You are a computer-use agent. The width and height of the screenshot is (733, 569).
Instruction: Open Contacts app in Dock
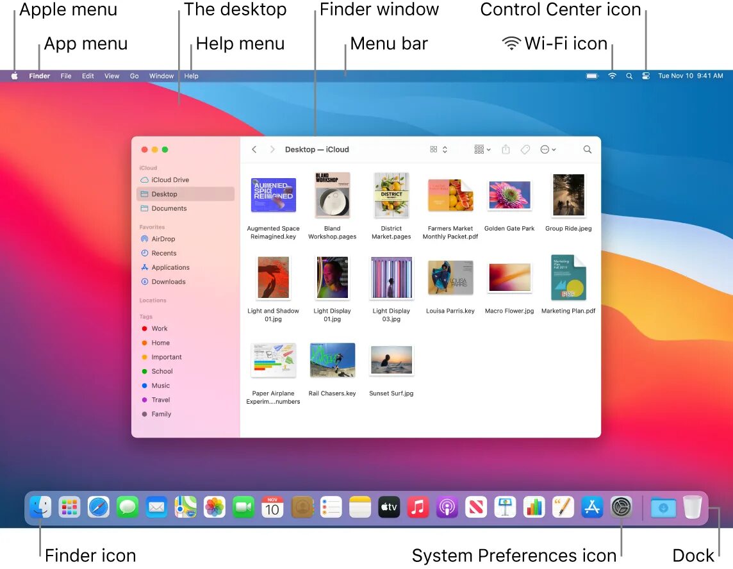pos(302,507)
